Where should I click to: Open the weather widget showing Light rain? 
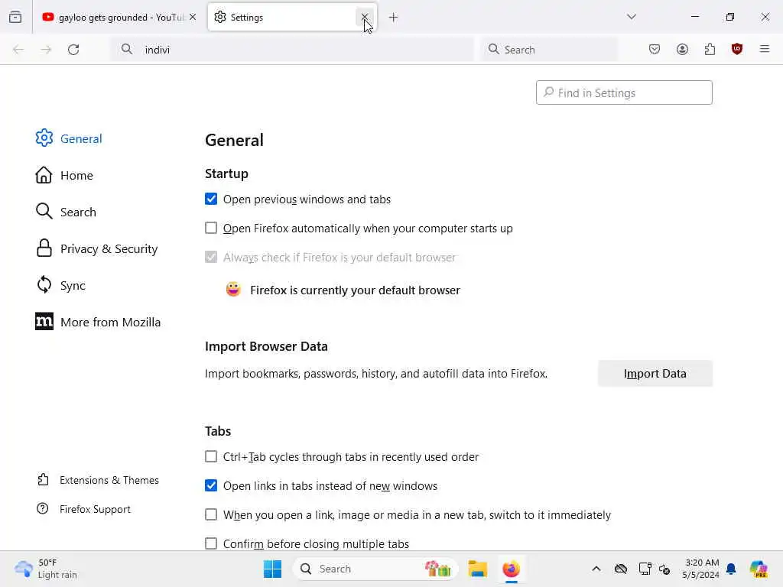[x=46, y=569]
